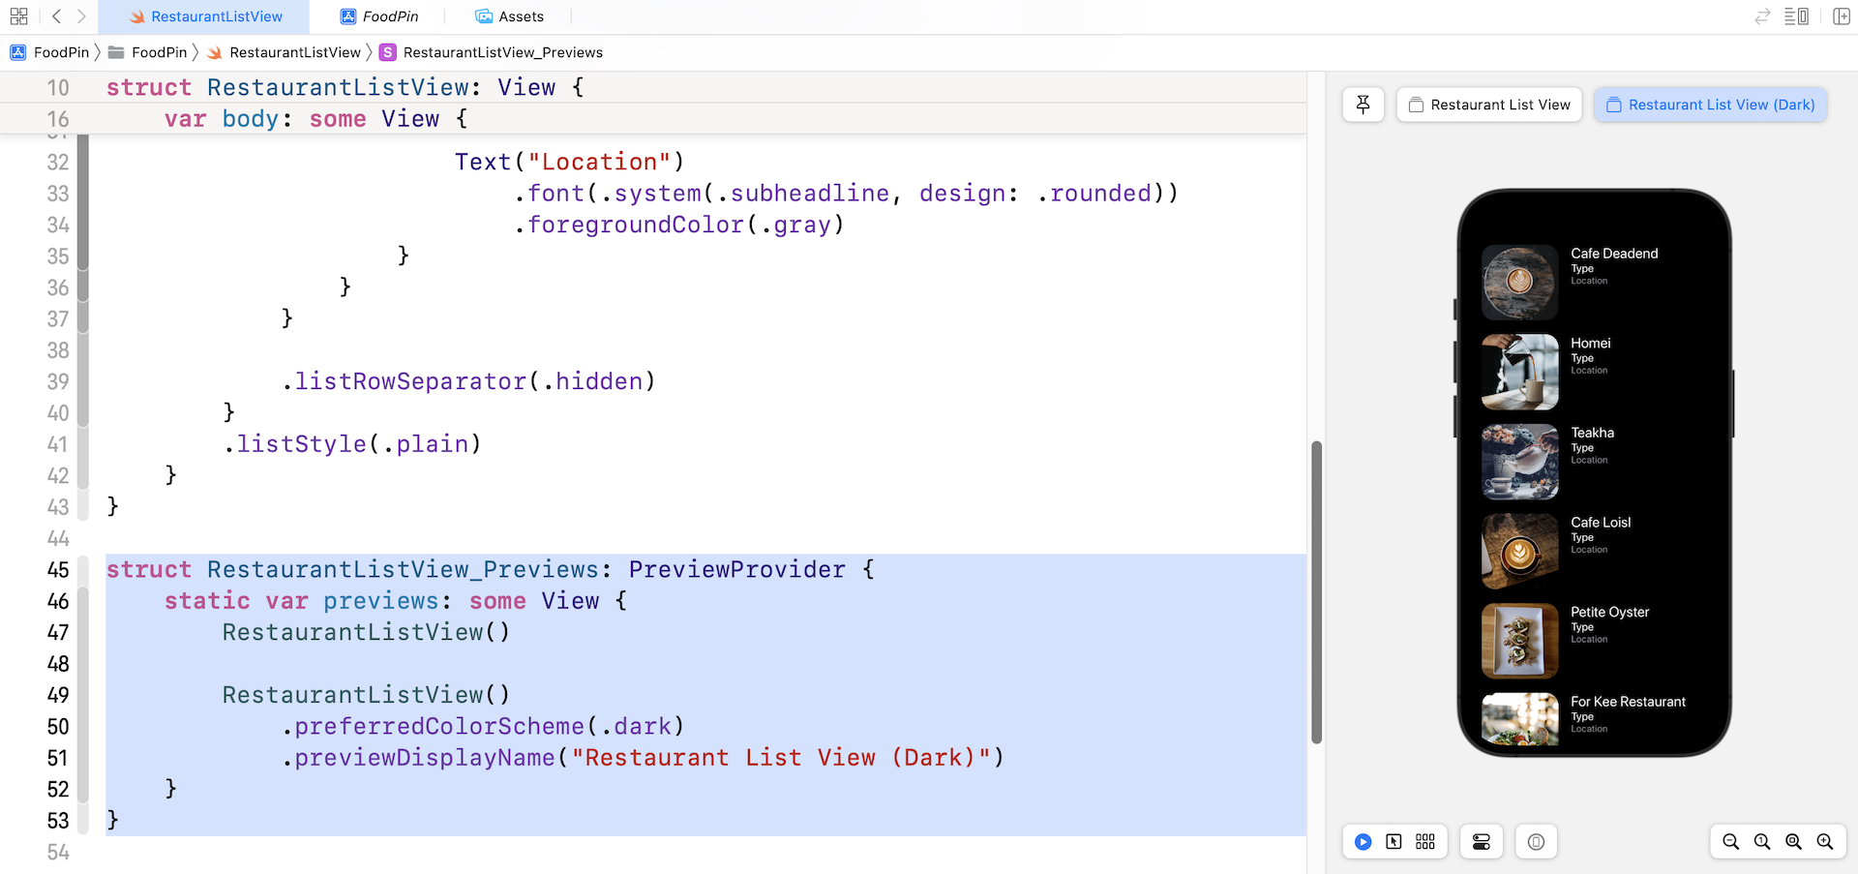Open the Variants grid menu
Screen dimensions: 1858x874
[1424, 842]
